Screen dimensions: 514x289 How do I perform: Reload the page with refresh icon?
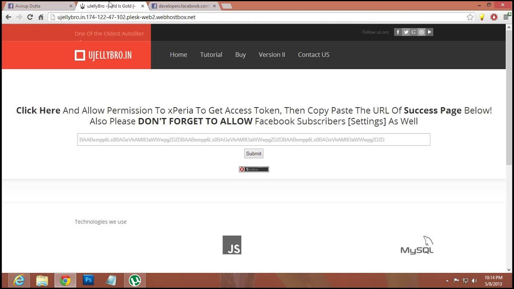point(30,17)
